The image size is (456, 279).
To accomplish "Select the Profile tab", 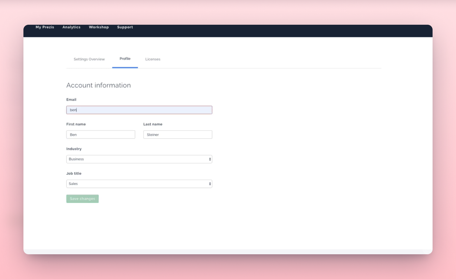I will [x=125, y=59].
